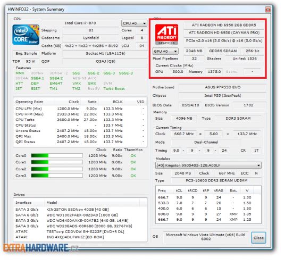
Task: Select the TSSTcorp CDDVDW SH-S223F row
Action: [x=80, y=231]
